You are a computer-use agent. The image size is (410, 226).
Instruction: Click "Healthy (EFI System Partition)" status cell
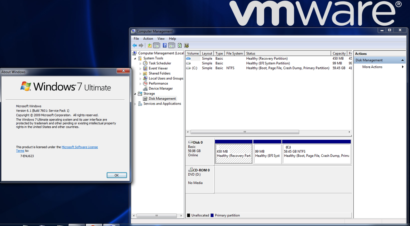coord(268,63)
